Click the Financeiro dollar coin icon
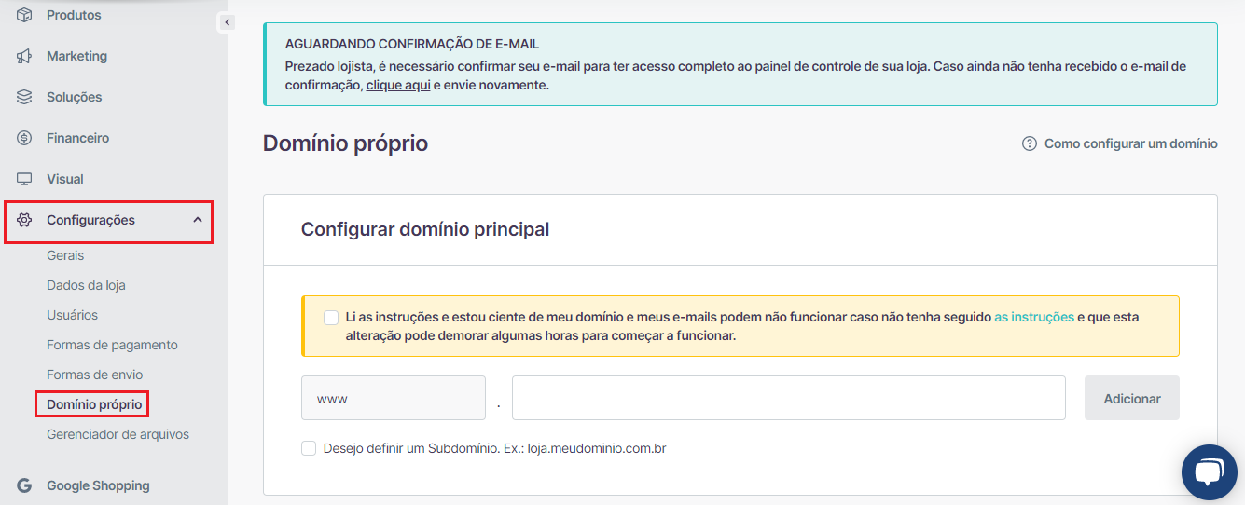This screenshot has height=505, width=1245. tap(25, 138)
